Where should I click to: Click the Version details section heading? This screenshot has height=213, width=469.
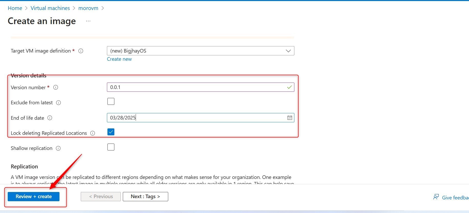28,76
